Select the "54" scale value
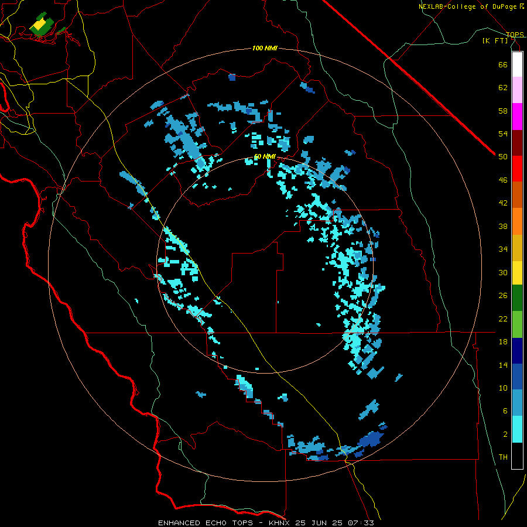The width and height of the screenshot is (527, 527). click(503, 134)
